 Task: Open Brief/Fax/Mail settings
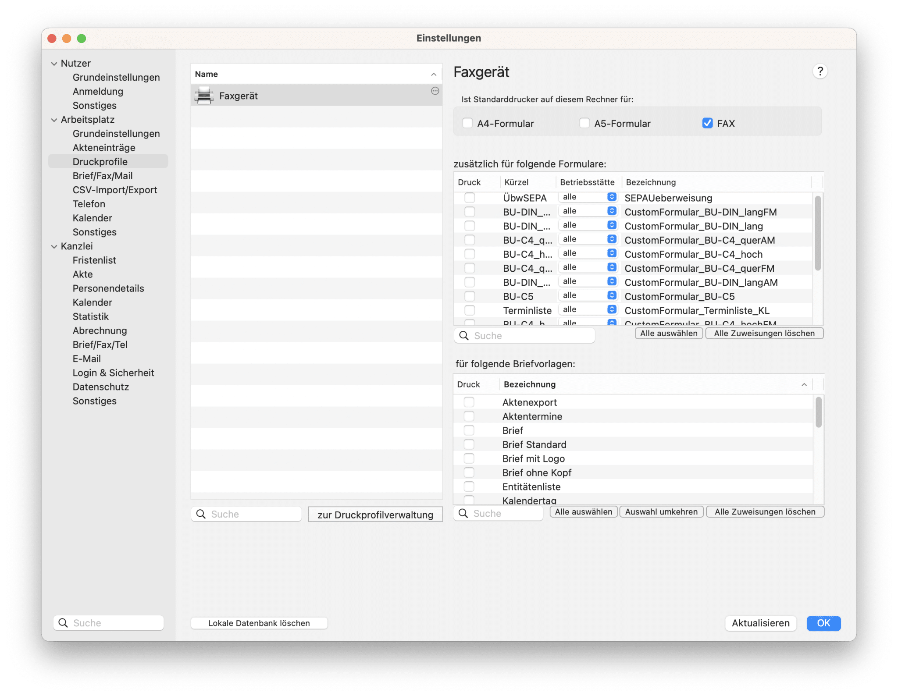tap(103, 176)
